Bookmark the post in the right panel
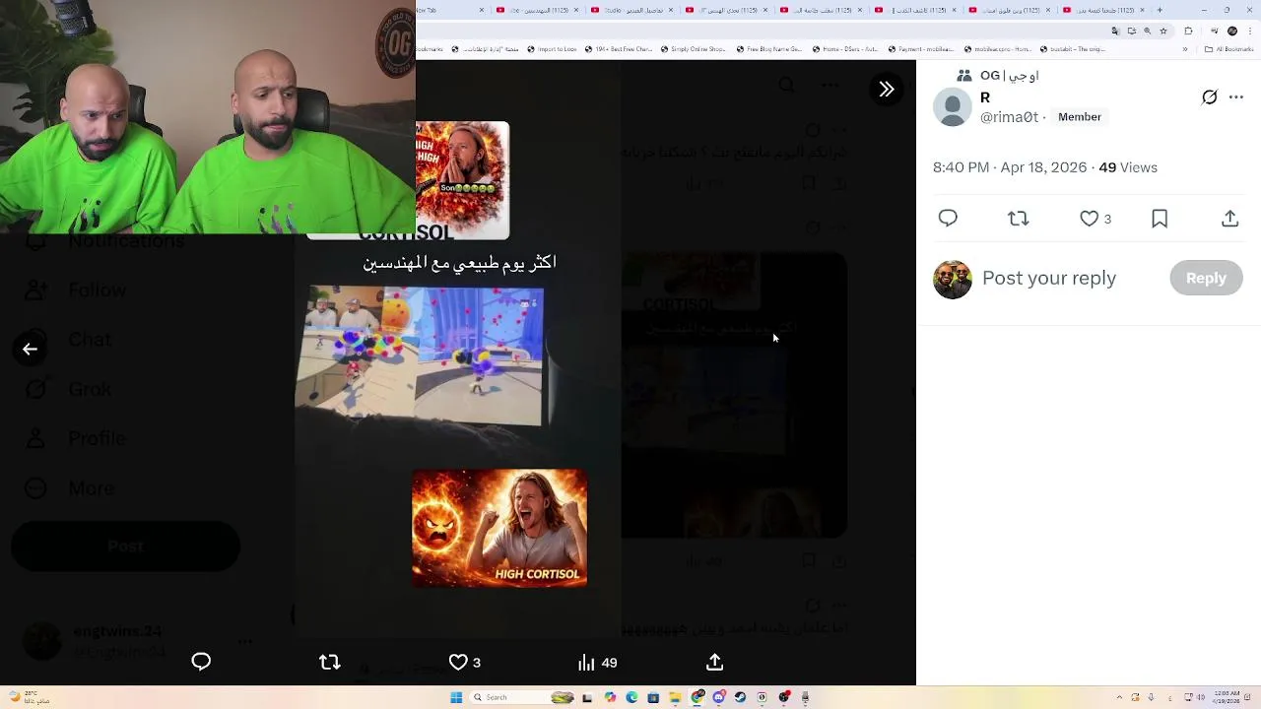 pyautogui.click(x=1160, y=219)
